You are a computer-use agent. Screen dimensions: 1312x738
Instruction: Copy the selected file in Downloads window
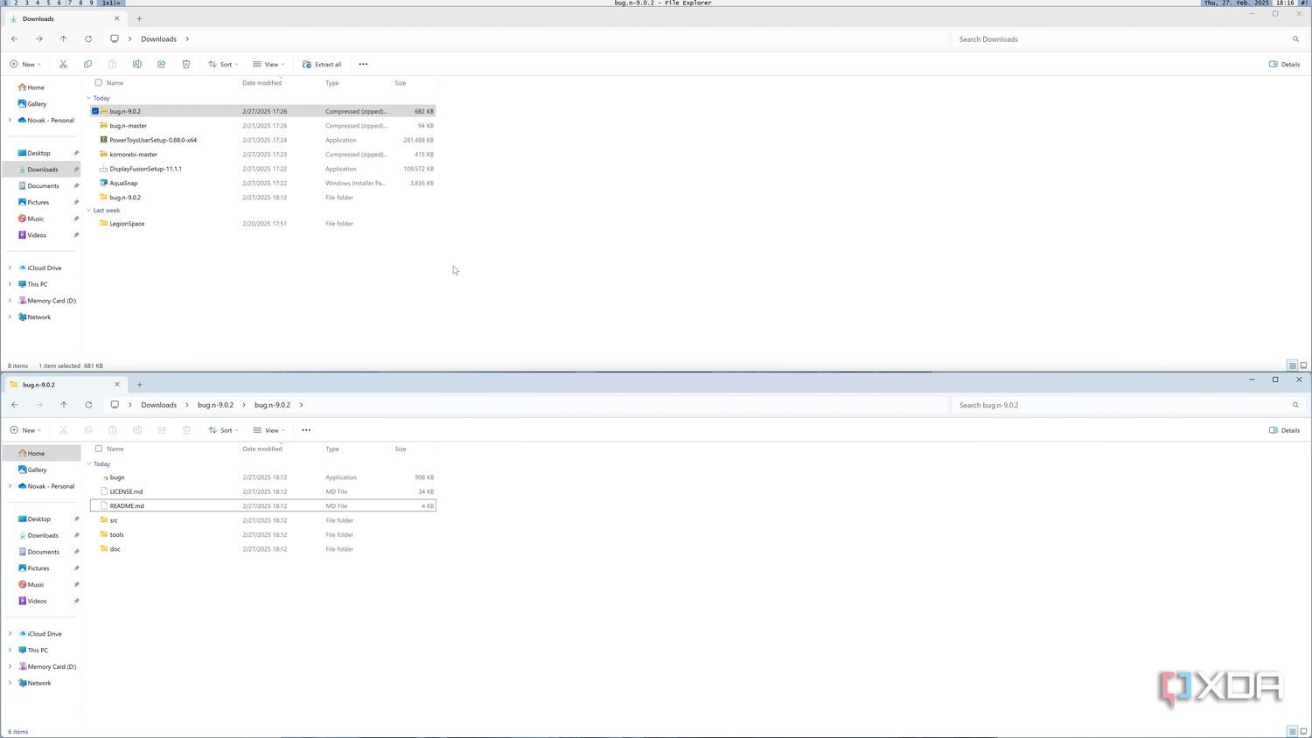(87, 64)
